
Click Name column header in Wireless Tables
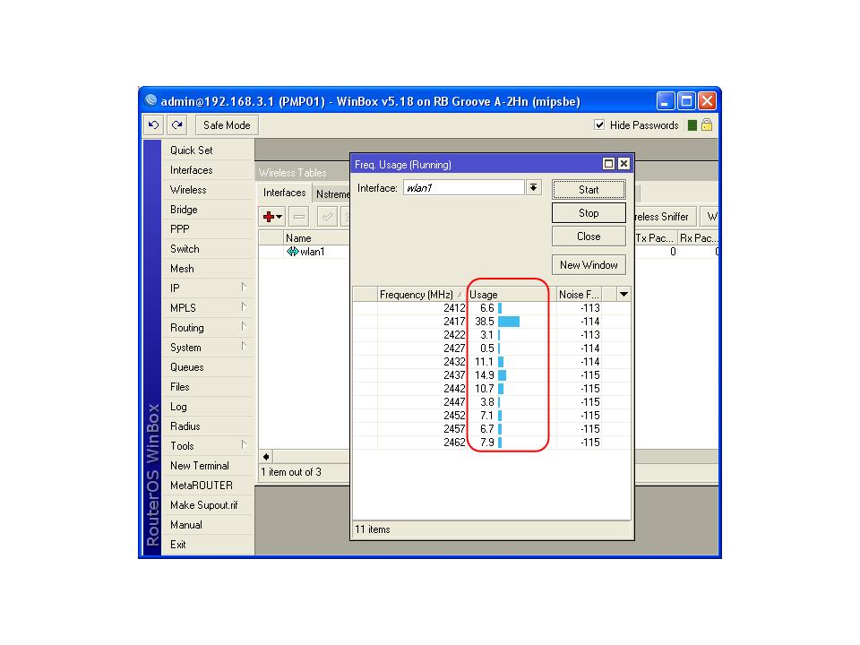click(316, 238)
